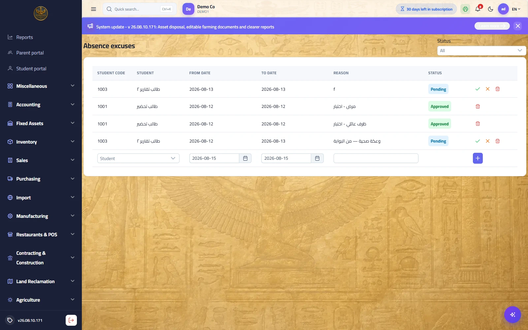Delete the approved excuse 'ظرف عائلي - اختبار'
The height and width of the screenshot is (330, 528).
[478, 124]
